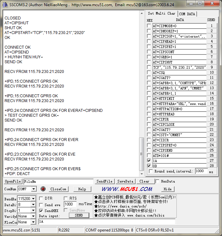Viewport: 222px width, 236px height.
Task: Open the StopBits dropdown
Action: pyautogui.click(x=33, y=210)
